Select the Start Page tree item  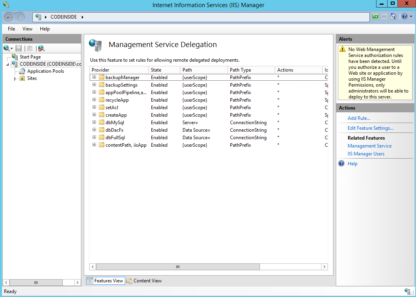coord(30,57)
